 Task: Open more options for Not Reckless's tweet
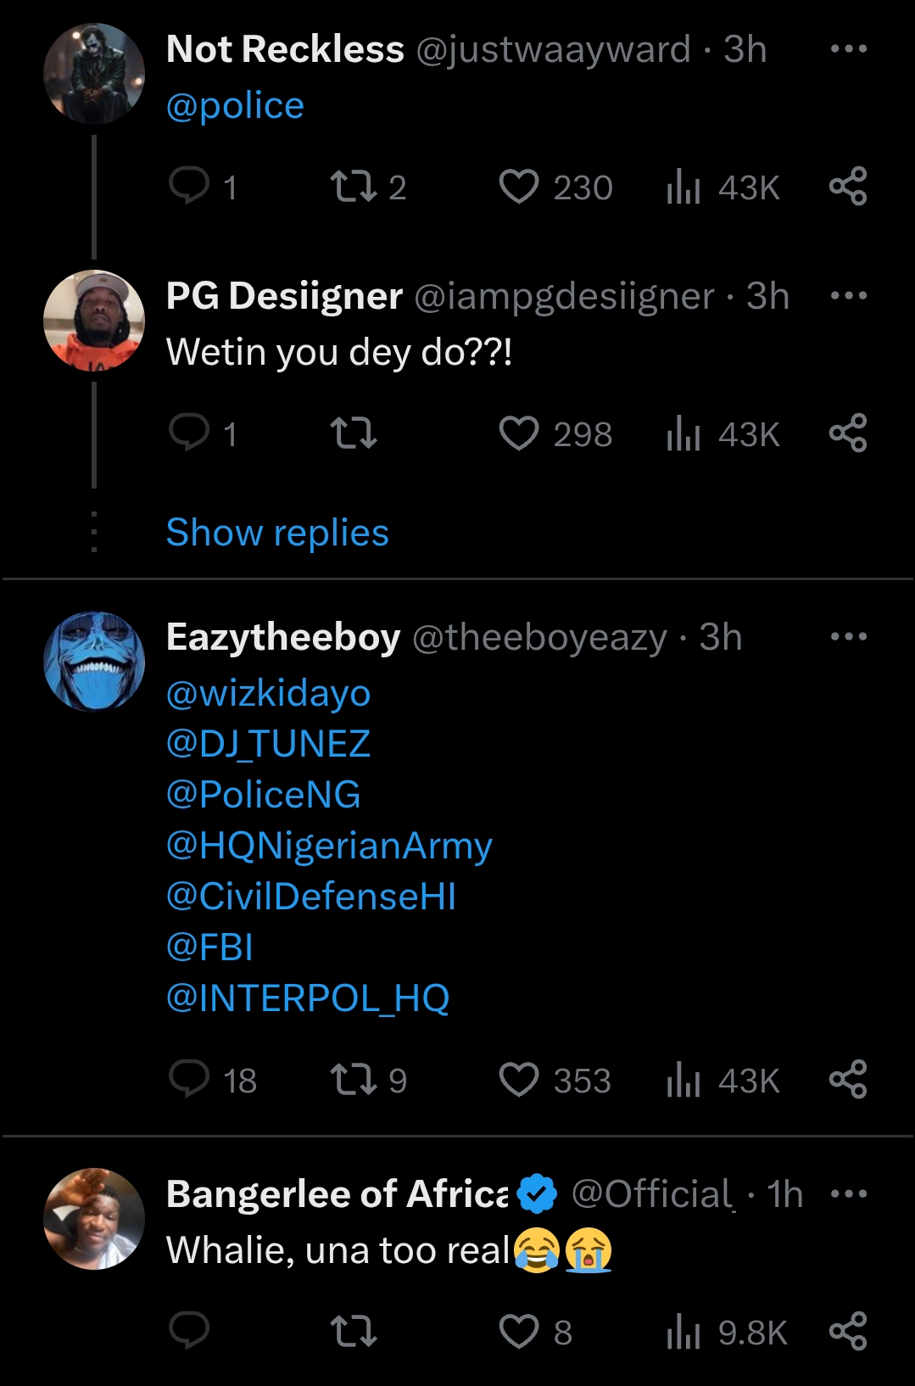(849, 49)
